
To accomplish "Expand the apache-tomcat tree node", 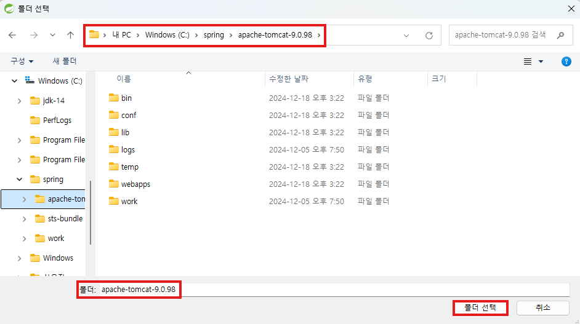I will [24, 199].
